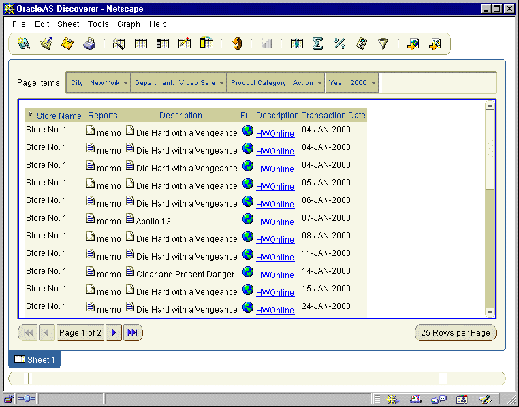
Task: Open the Year: 2000 dropdown
Action: point(352,82)
